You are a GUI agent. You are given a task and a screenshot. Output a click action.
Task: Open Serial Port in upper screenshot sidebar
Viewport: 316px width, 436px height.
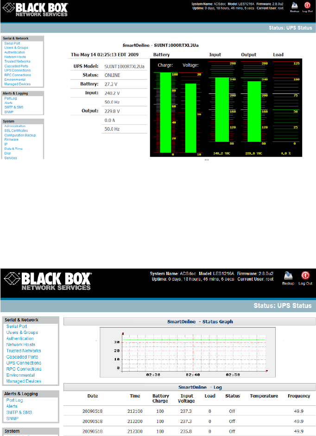12,44
